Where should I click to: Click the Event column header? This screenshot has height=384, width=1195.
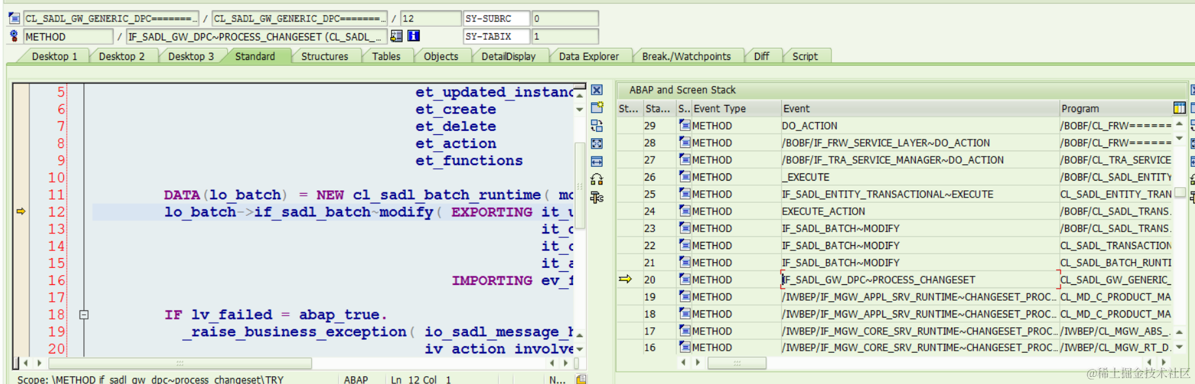(x=920, y=108)
